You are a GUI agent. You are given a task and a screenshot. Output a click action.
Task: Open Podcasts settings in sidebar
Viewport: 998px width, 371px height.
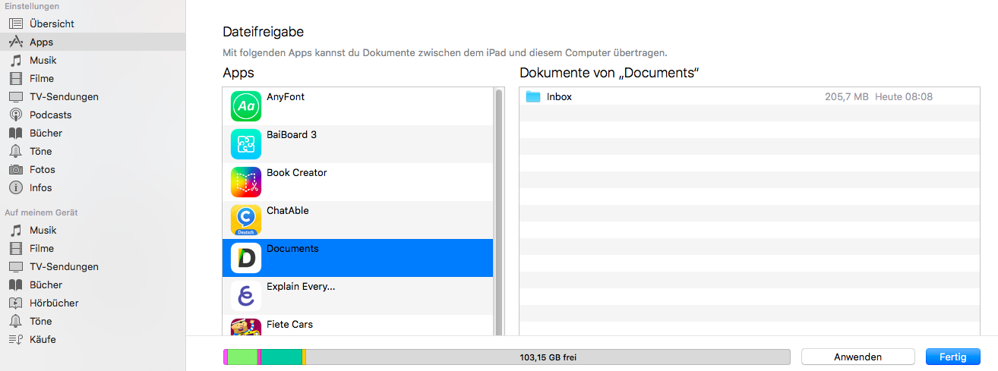[50, 115]
